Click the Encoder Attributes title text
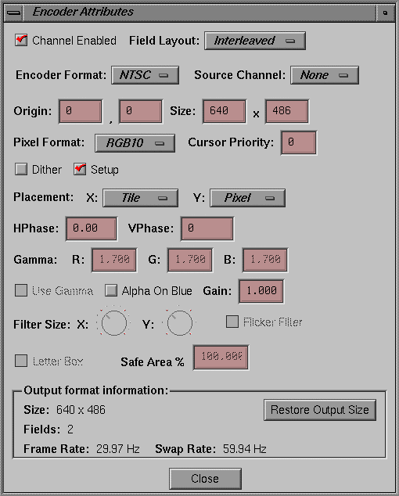This screenshot has width=399, height=496. [x=83, y=12]
